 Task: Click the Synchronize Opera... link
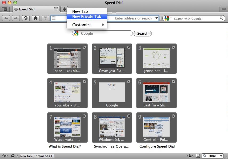pyautogui.click(x=112, y=146)
